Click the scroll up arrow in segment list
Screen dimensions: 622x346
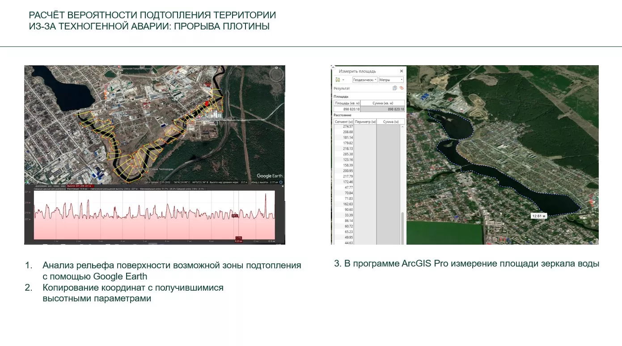[402, 127]
